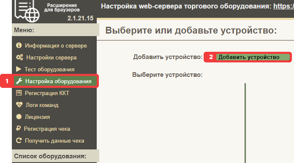Go to Регистрация чека
The height and width of the screenshot is (163, 294).
click(47, 129)
